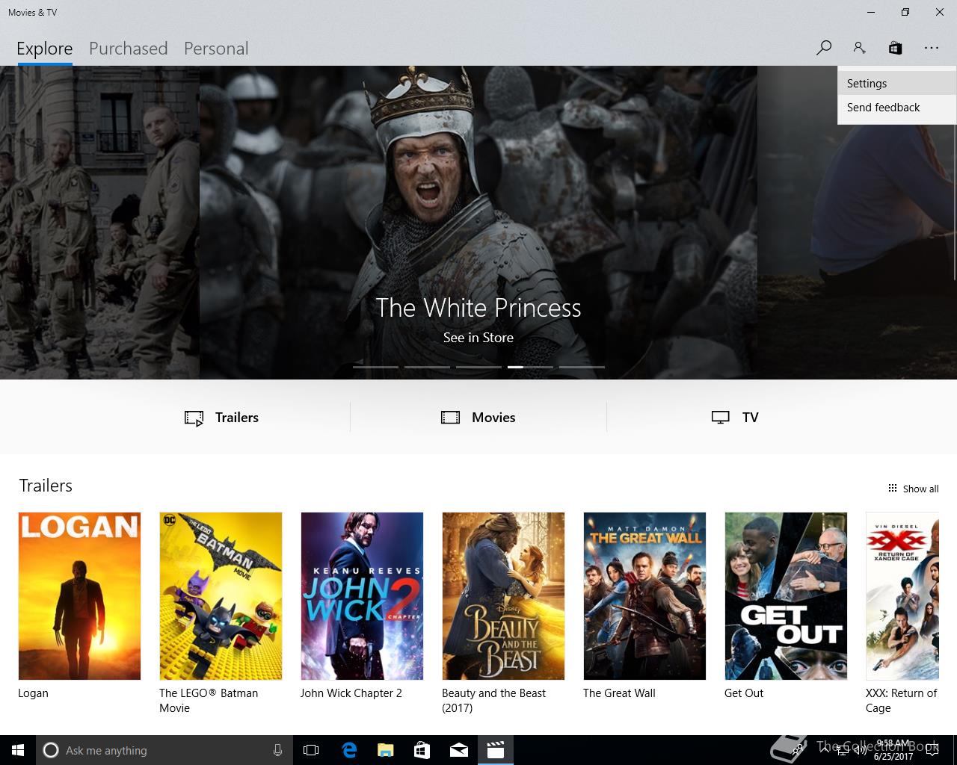Click the three-dot more options icon
This screenshot has height=765, width=957.
pos(931,48)
